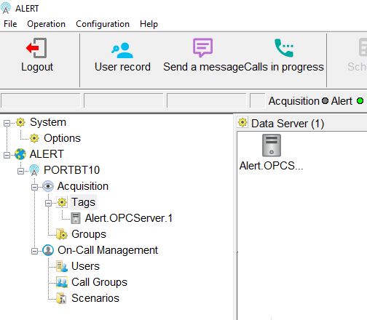Image resolution: width=367 pixels, height=320 pixels.
Task: Collapse the On-Call Management node
Action: click(34, 251)
